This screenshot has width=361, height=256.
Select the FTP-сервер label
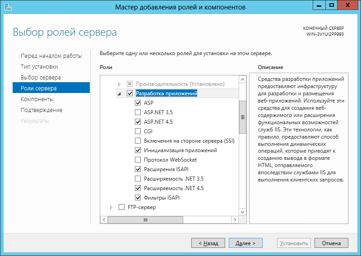tap(142, 207)
